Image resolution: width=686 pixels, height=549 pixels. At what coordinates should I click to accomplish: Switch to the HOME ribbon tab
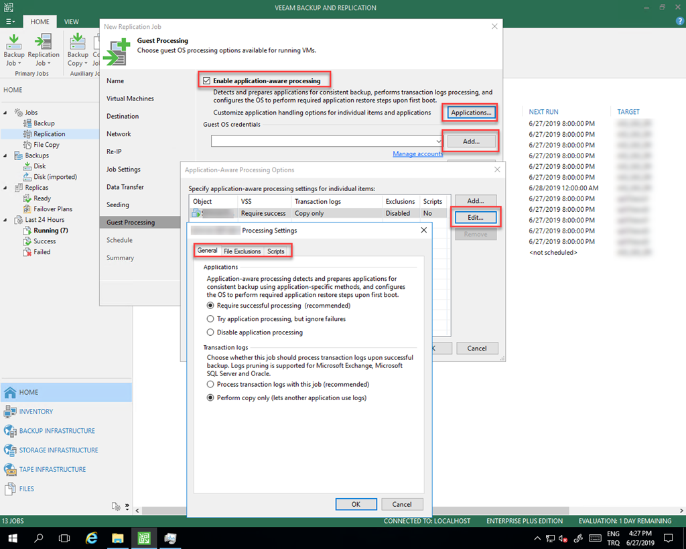point(40,21)
